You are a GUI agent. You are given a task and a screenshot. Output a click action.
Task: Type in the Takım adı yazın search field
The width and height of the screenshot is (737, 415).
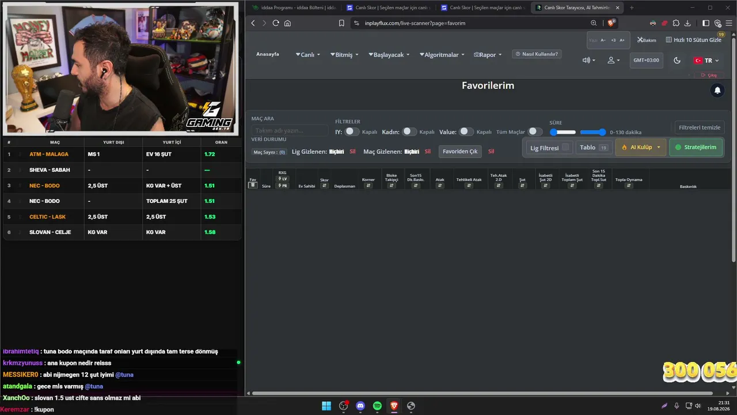click(x=290, y=131)
